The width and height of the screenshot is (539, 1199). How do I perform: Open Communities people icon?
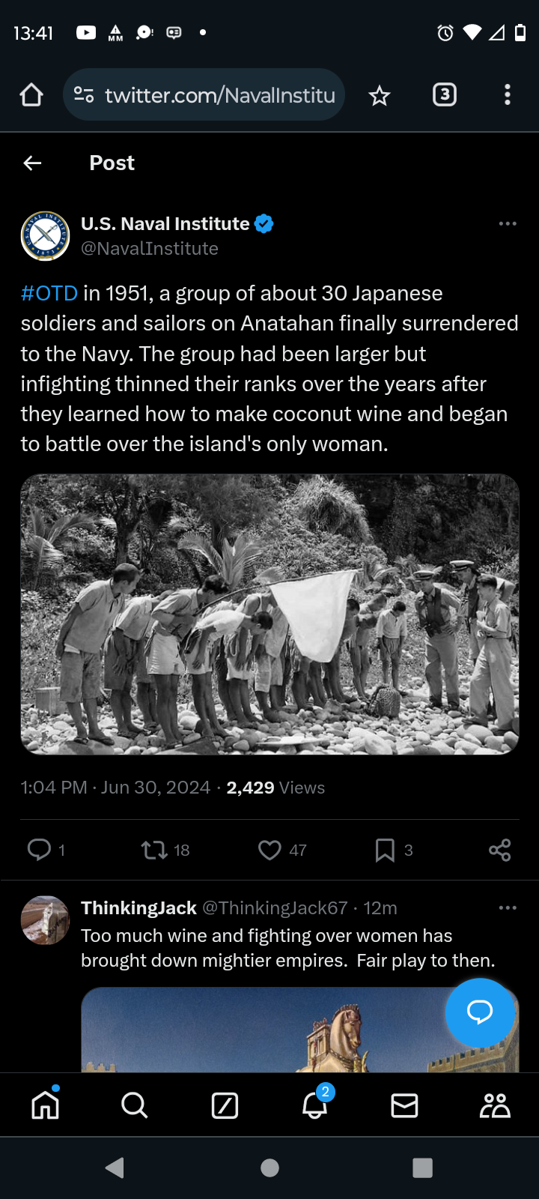(x=495, y=1105)
